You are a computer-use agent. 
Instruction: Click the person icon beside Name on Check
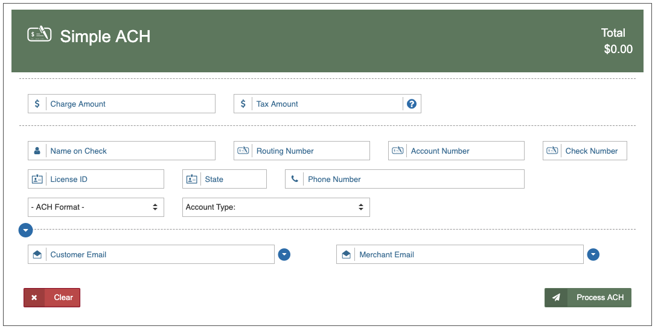(37, 151)
